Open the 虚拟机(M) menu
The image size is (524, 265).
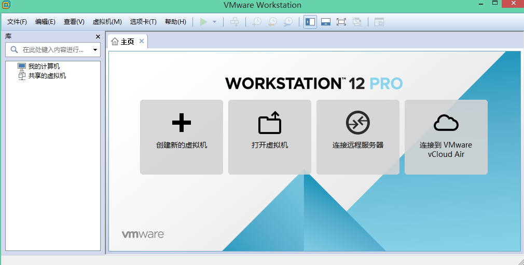[107, 22]
